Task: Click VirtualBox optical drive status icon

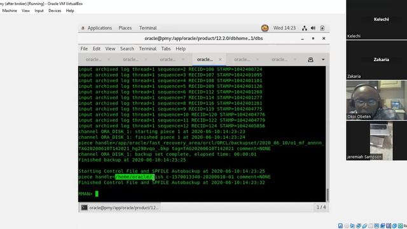Action: 347,226
